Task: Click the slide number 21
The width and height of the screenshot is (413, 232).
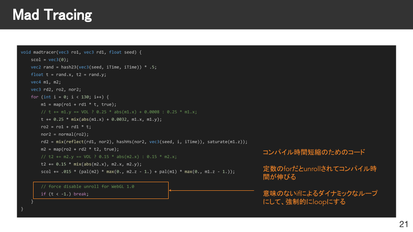Action: tap(403, 224)
